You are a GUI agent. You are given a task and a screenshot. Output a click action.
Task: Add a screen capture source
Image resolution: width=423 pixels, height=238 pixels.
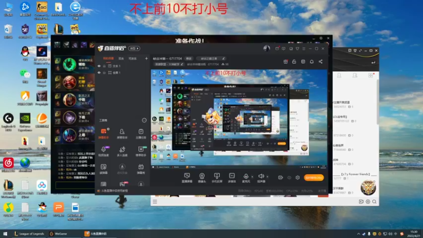pos(187,178)
